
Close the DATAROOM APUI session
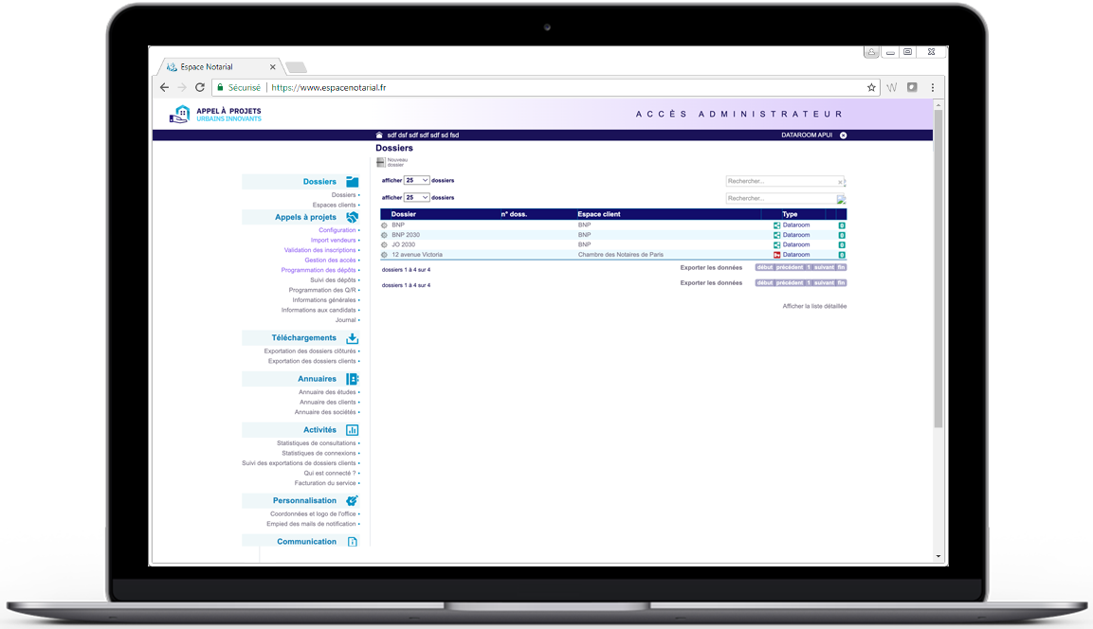pos(843,135)
